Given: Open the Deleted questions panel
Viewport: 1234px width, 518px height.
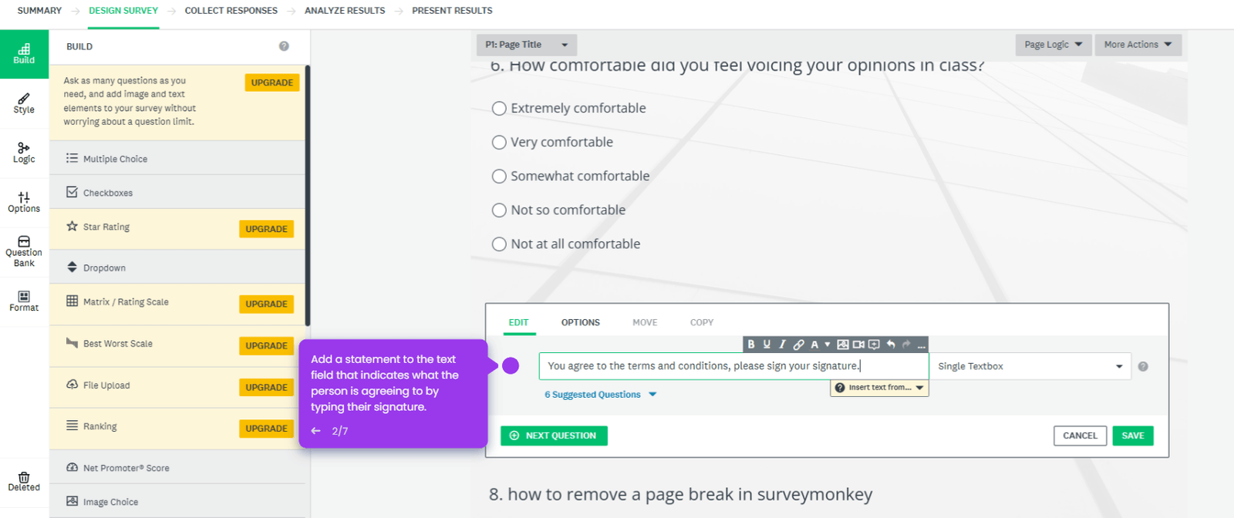Looking at the screenshot, I should pos(24,482).
